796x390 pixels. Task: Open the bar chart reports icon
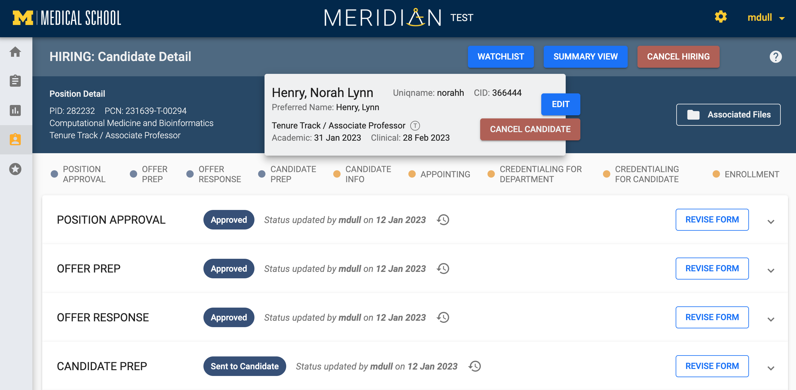click(15, 110)
